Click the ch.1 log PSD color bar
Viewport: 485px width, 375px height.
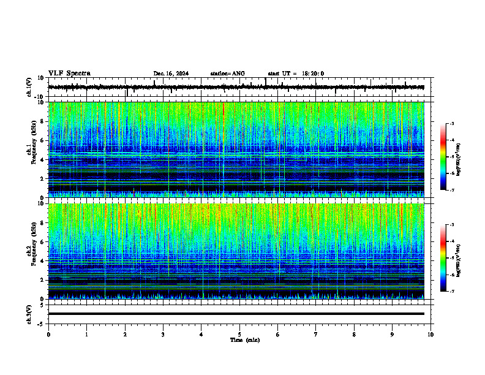(443, 157)
